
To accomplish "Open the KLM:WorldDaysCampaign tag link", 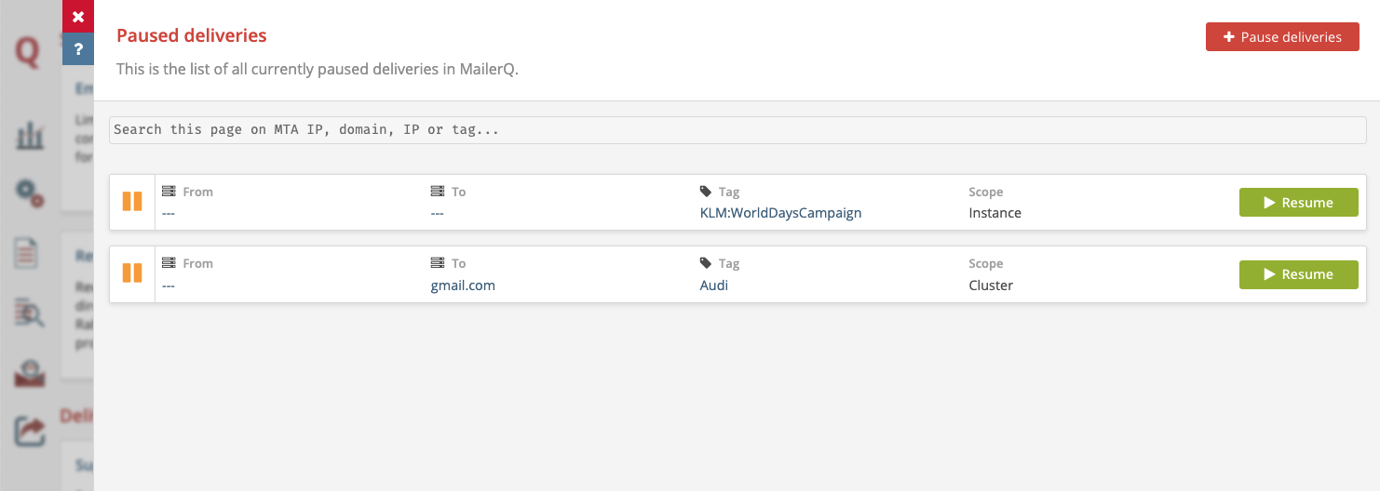I will [780, 213].
